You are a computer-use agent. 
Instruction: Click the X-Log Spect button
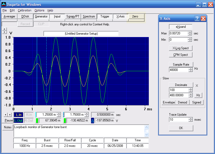pyautogui.click(x=181, y=48)
